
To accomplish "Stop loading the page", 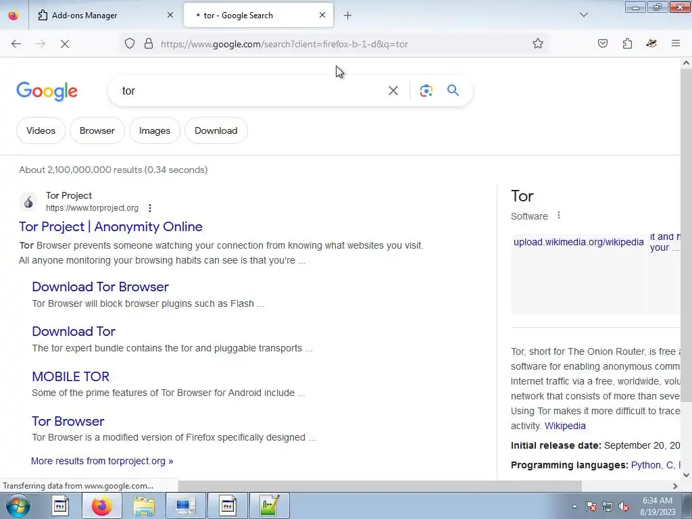I will pos(65,44).
